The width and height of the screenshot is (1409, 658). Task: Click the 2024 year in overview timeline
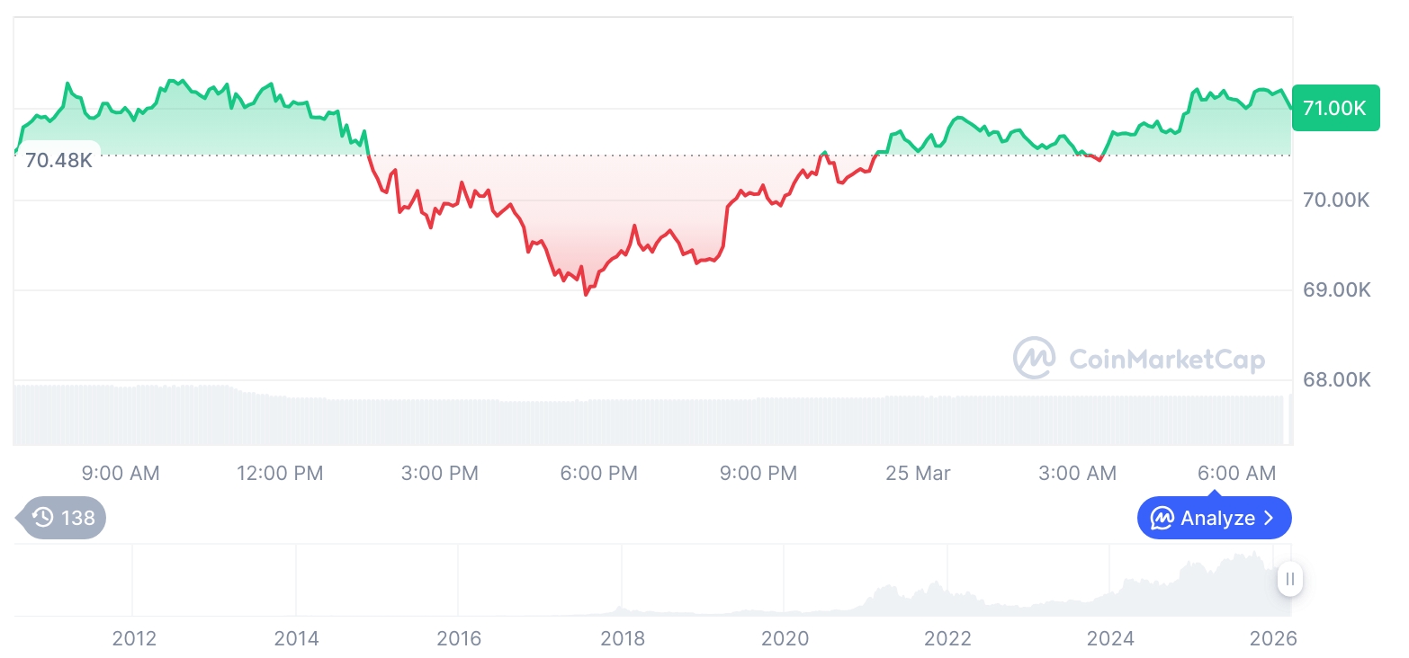tap(1110, 638)
